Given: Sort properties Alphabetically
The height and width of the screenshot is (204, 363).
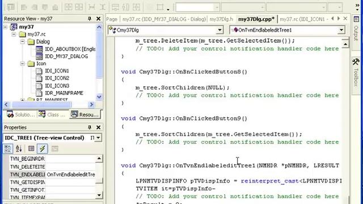Looking at the screenshot, I should pyautogui.click(x=19, y=148).
